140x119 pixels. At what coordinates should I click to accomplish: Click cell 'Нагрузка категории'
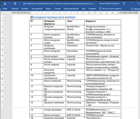54,47
